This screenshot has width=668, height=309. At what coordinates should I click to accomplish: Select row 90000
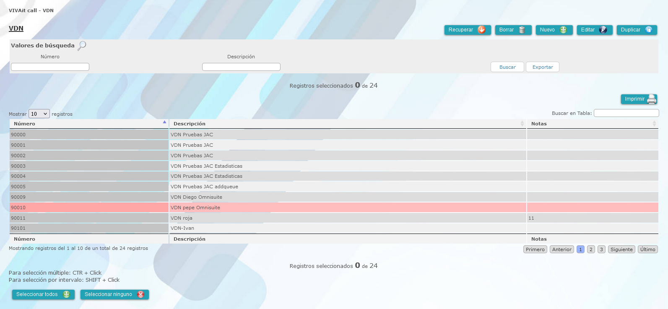click(334, 135)
